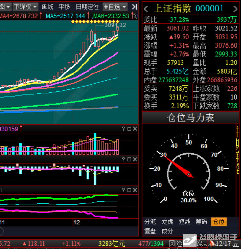This screenshot has height=249, width=241.
Task: Close the volume indicator panel
Action: coord(135,129)
